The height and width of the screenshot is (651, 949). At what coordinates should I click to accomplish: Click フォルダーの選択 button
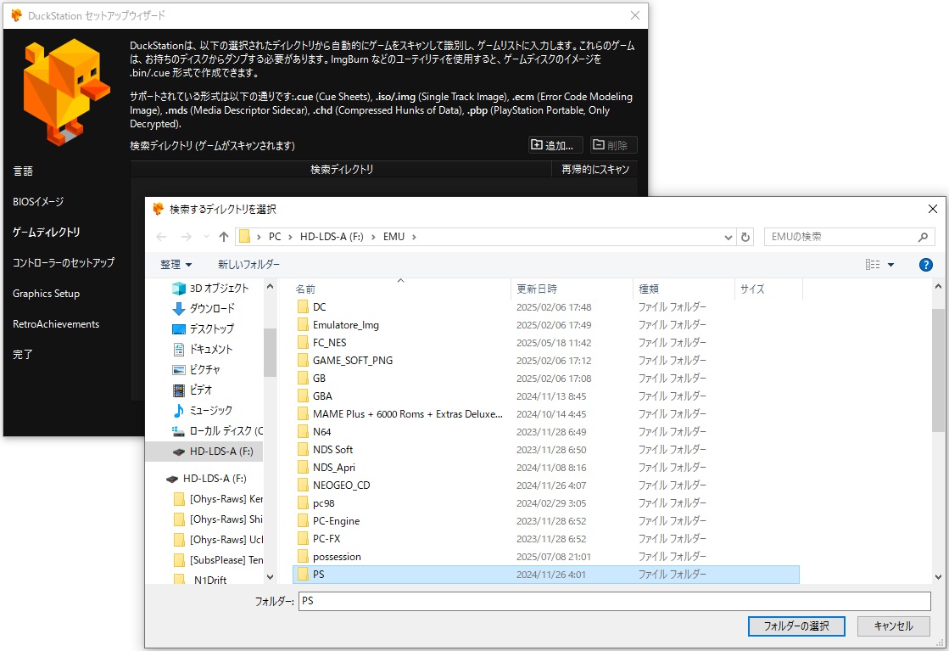[x=795, y=626]
